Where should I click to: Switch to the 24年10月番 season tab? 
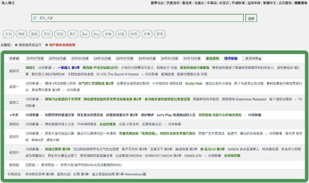point(102,58)
